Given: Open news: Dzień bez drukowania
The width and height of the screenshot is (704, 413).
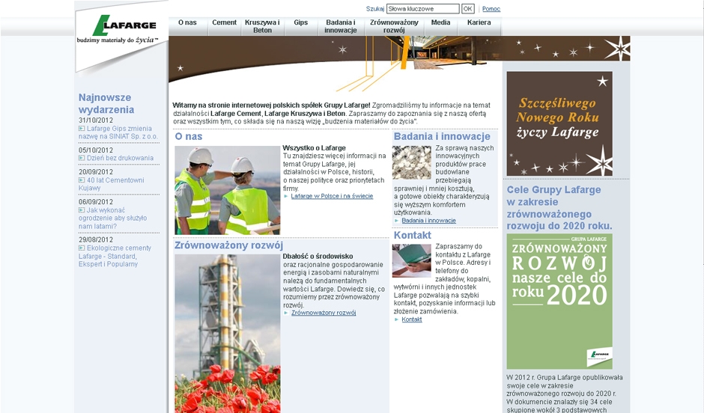Looking at the screenshot, I should [120, 158].
